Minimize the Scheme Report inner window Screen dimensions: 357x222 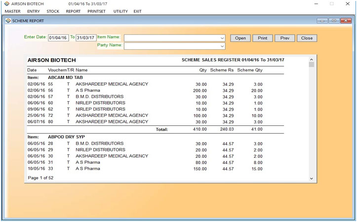click(x=323, y=21)
